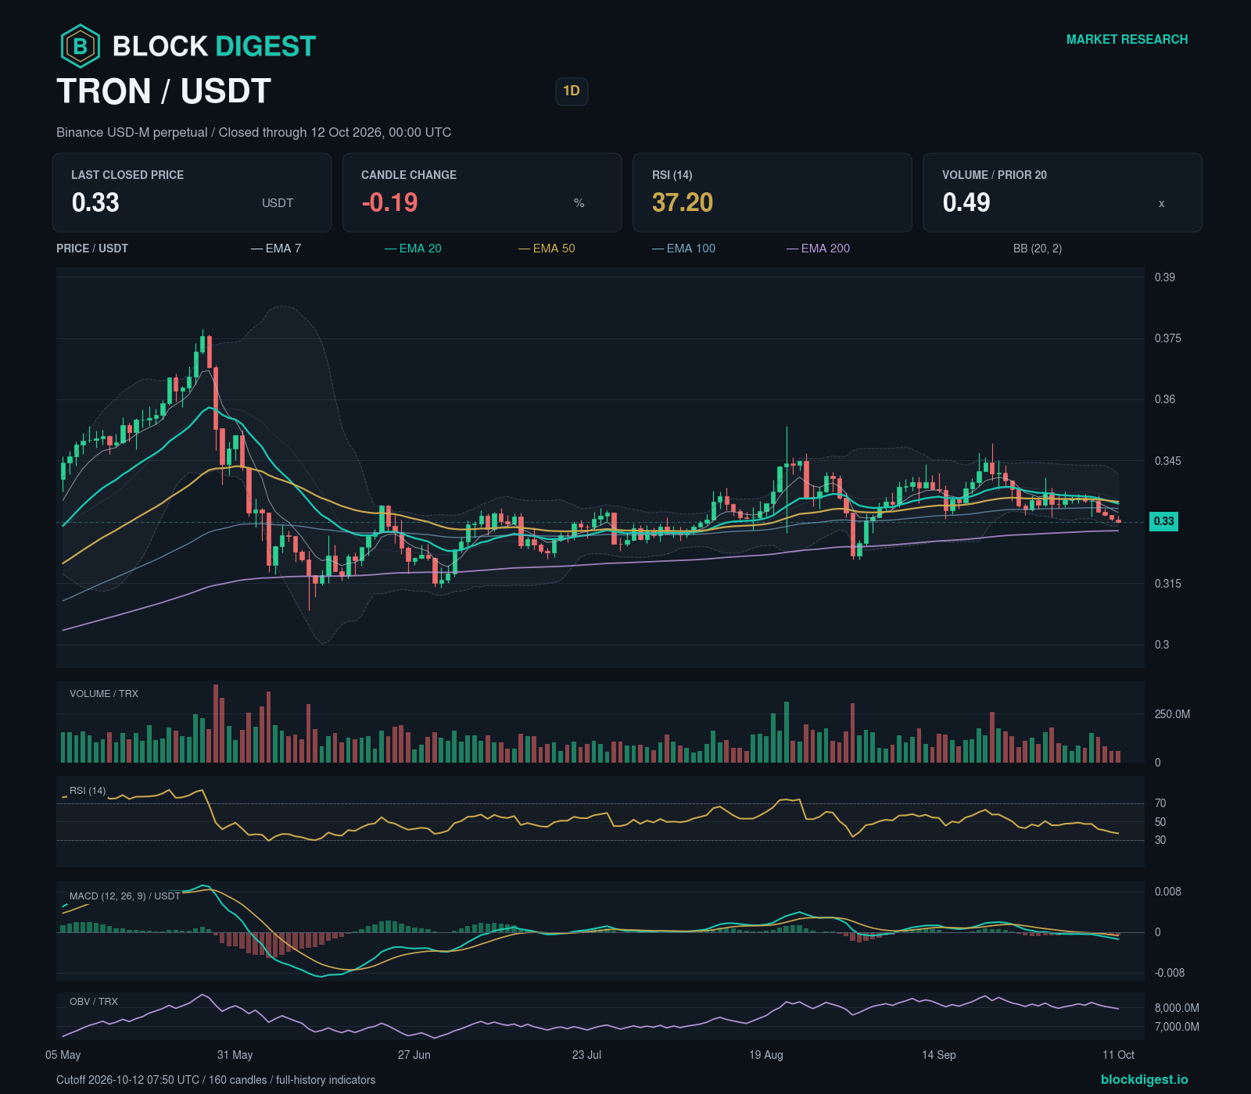This screenshot has height=1094, width=1251.
Task: Click the BLOCK DIGEST wordmark text
Action: (x=214, y=46)
